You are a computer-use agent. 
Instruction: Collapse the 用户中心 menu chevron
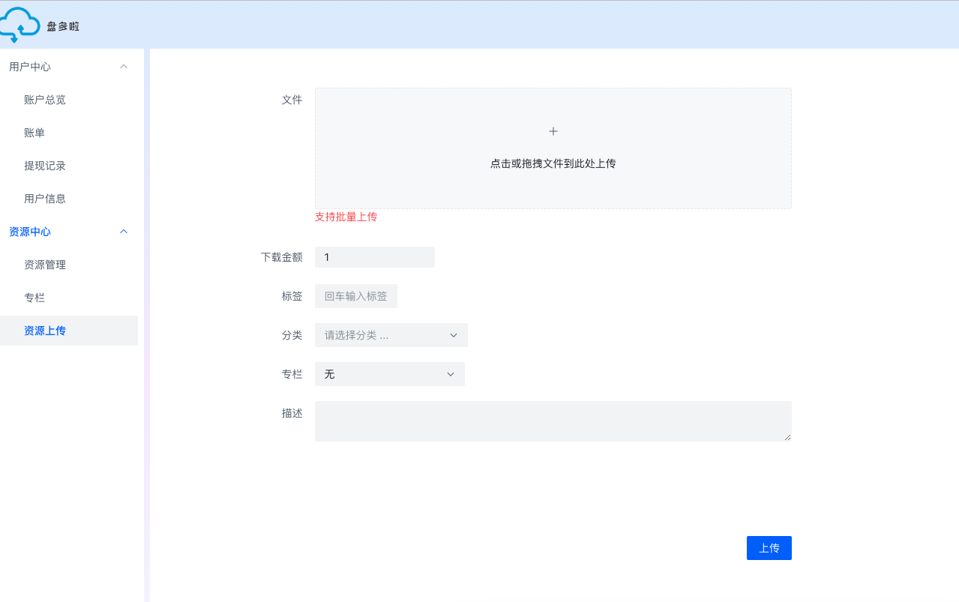[x=124, y=67]
